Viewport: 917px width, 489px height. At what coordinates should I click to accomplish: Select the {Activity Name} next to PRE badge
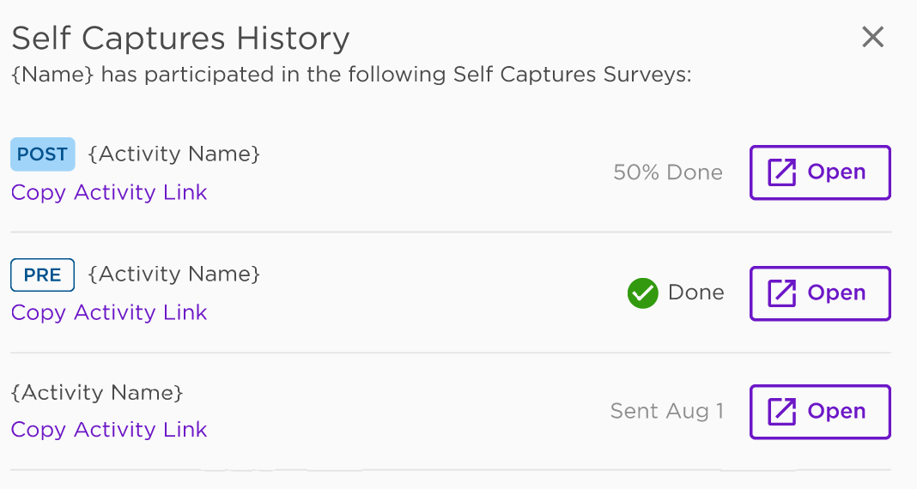(173, 274)
